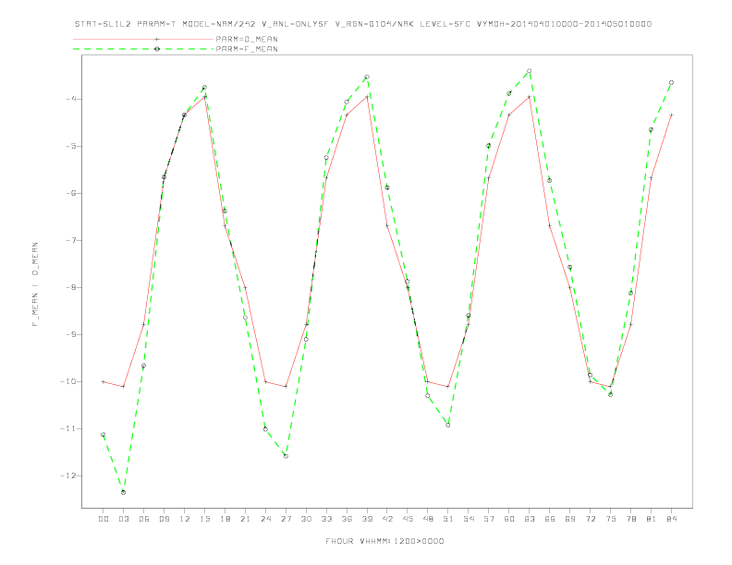This screenshot has height=565, width=732.
Task: Click the x-axis label FHOUR VHHMM:1200>0000
Action: tap(384, 541)
